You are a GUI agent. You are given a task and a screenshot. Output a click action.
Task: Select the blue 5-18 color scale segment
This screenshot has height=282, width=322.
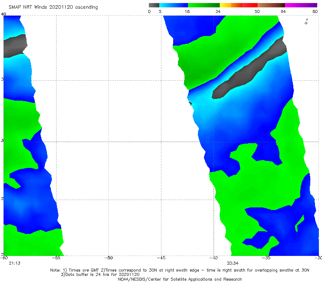click(x=174, y=5)
